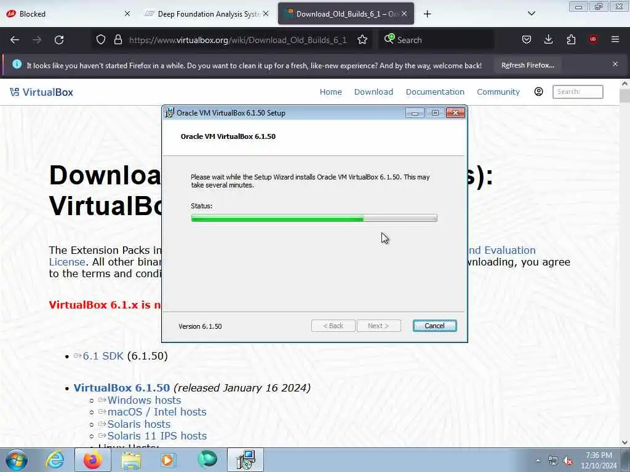Open Save to Pocket icon
Image resolution: width=630 pixels, height=472 pixels.
click(527, 40)
